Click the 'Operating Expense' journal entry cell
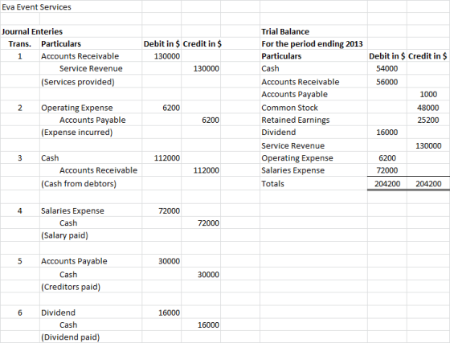 [x=77, y=108]
